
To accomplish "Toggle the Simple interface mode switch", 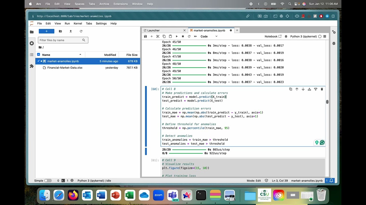I will pos(48,181).
